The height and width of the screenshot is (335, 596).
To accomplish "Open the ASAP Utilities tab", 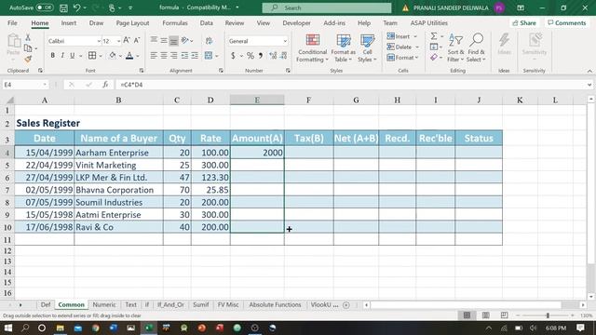I will (428, 23).
